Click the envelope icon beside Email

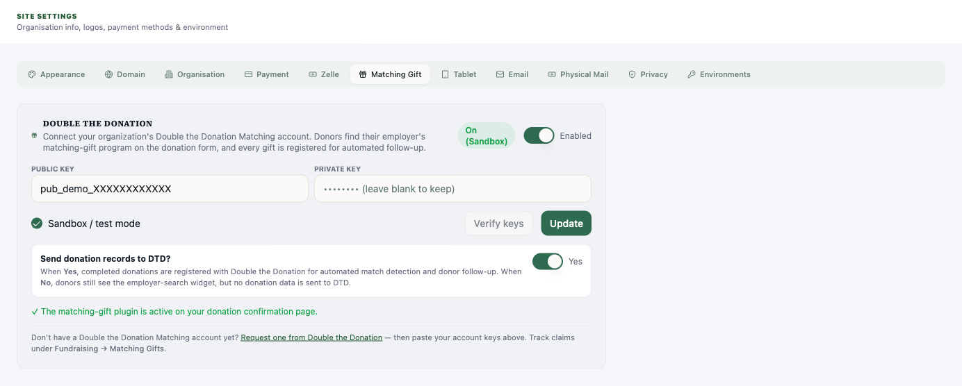coord(500,74)
